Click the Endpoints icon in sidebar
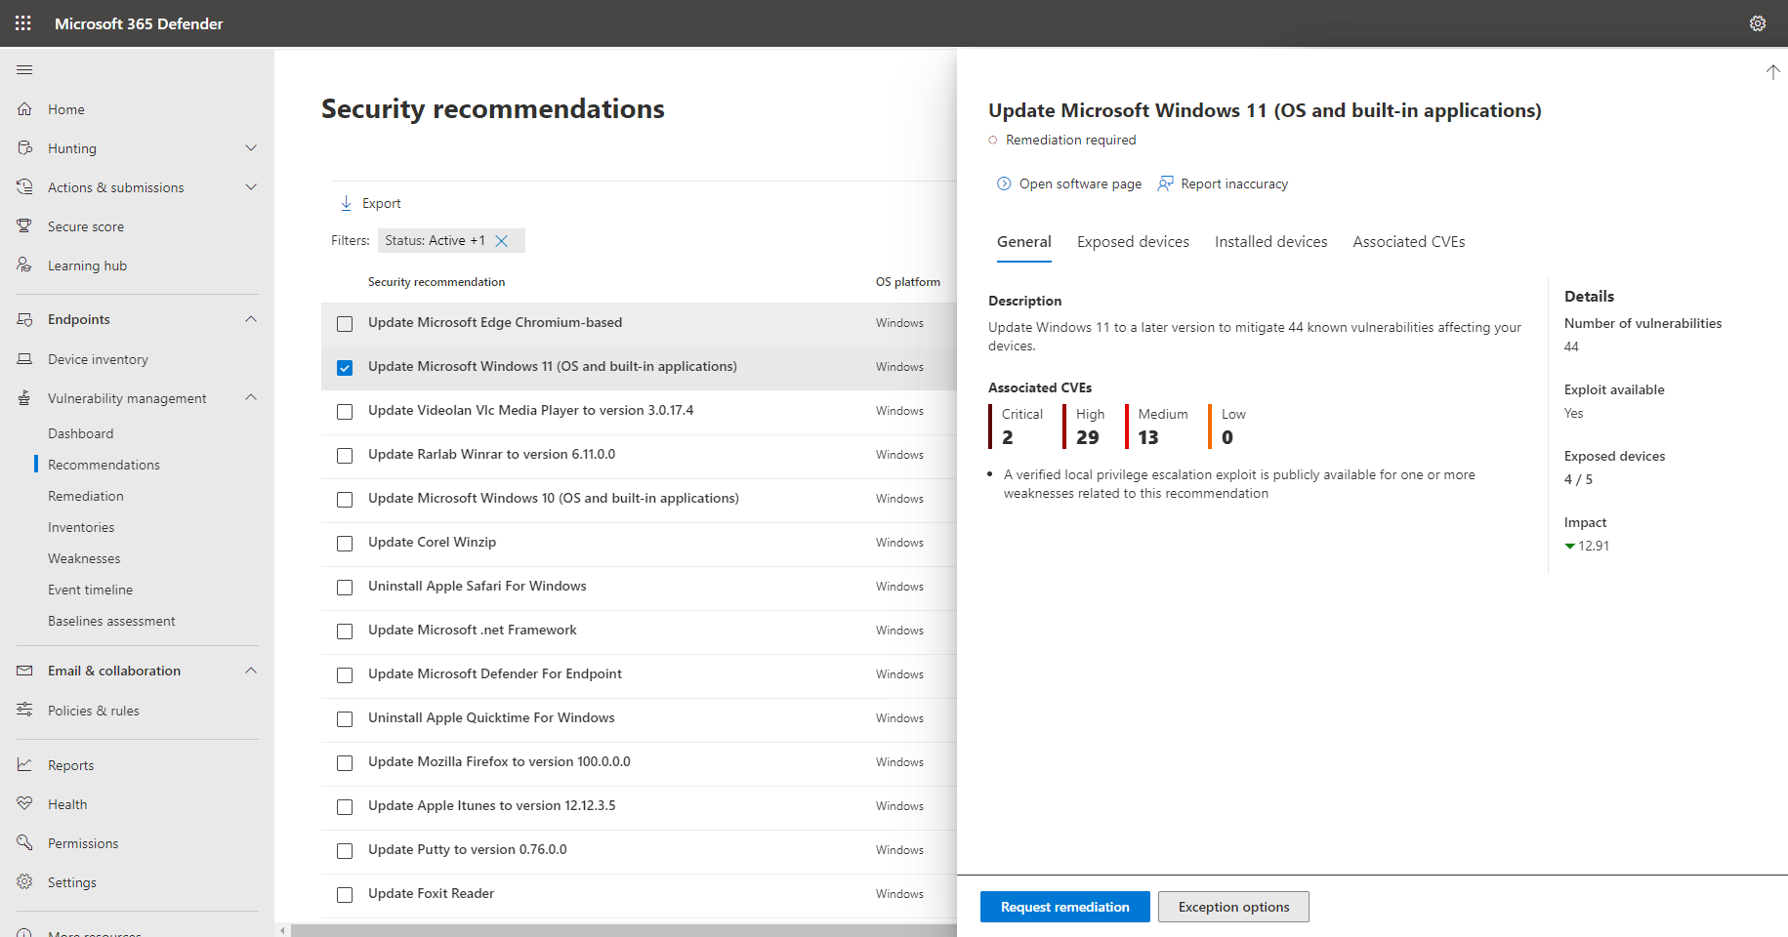 point(24,319)
